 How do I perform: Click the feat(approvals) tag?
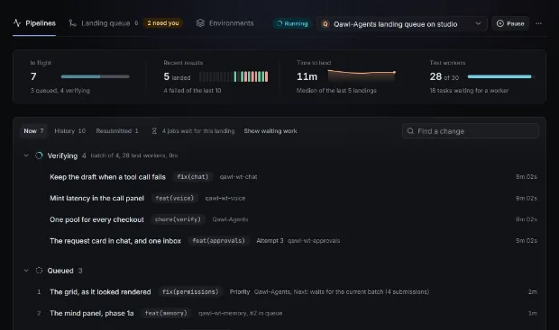pos(218,241)
